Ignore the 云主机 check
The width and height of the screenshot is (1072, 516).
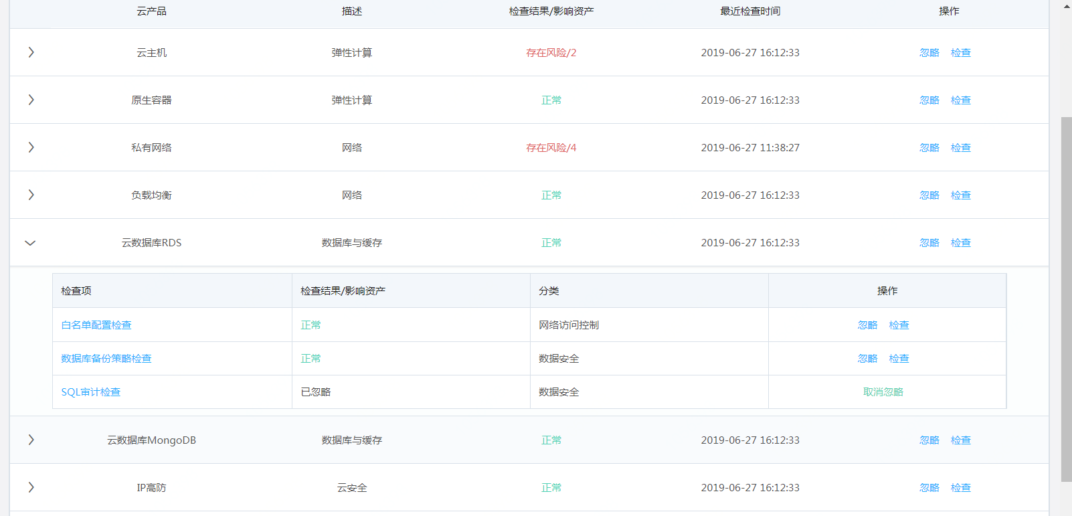click(929, 53)
